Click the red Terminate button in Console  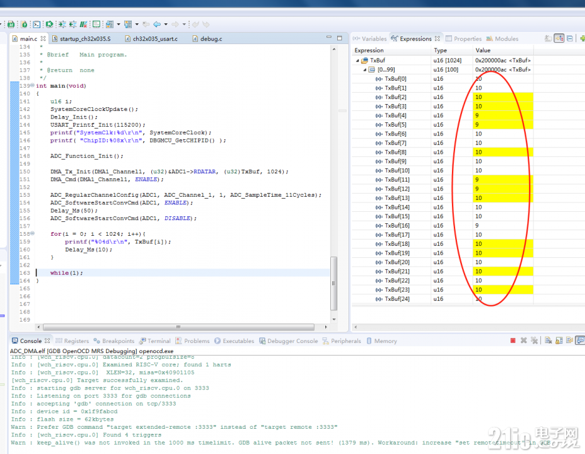(x=513, y=340)
